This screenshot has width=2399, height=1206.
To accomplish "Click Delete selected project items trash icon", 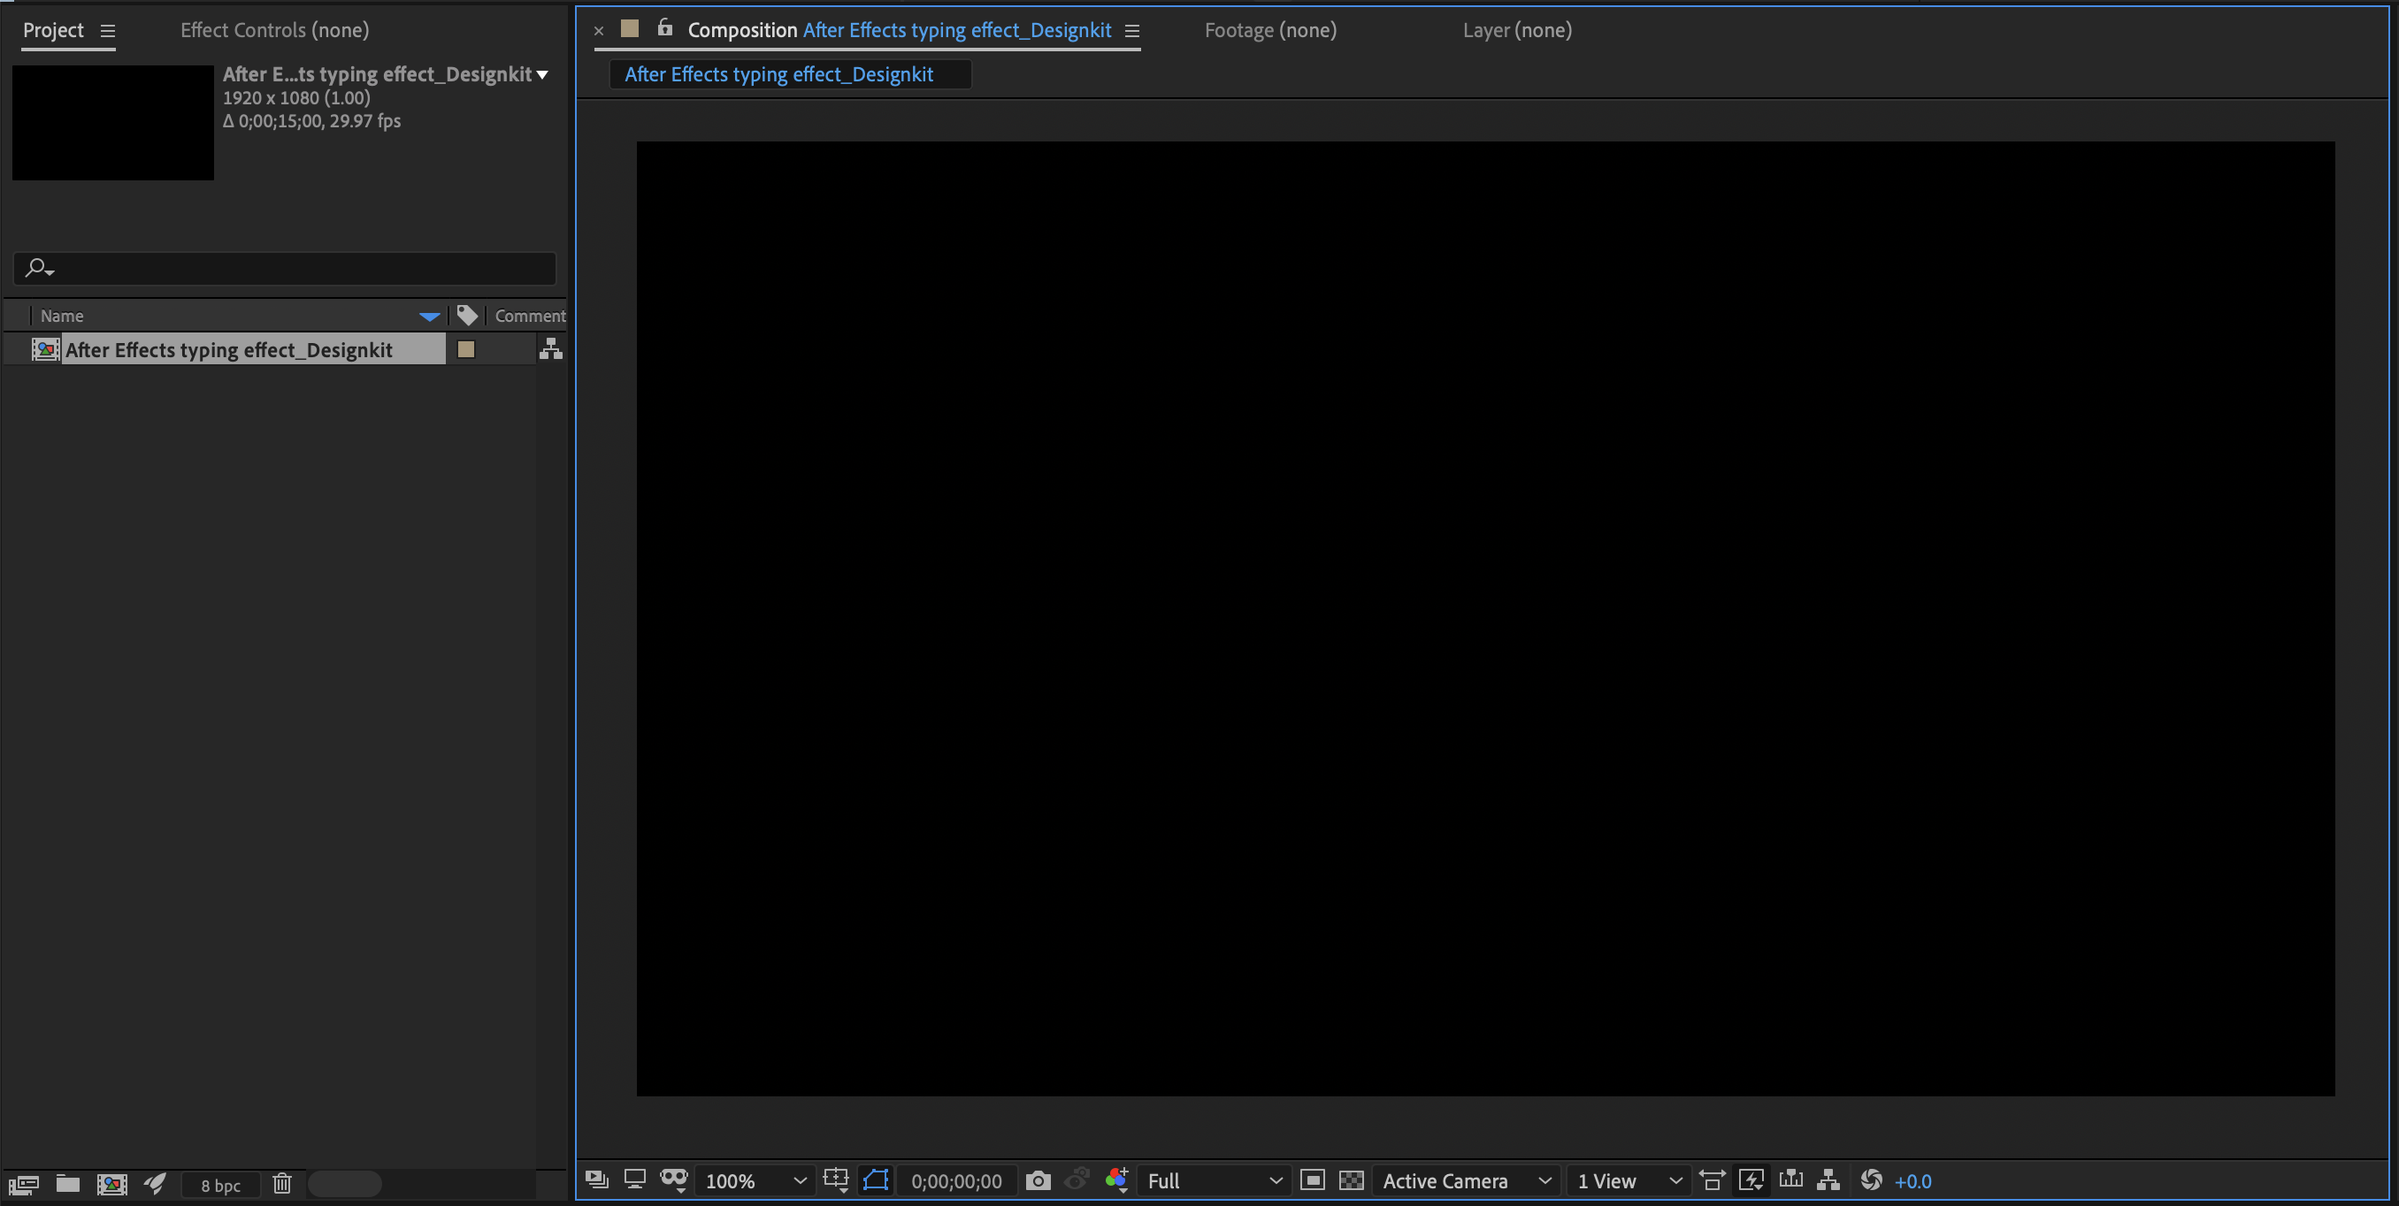I will [x=282, y=1184].
